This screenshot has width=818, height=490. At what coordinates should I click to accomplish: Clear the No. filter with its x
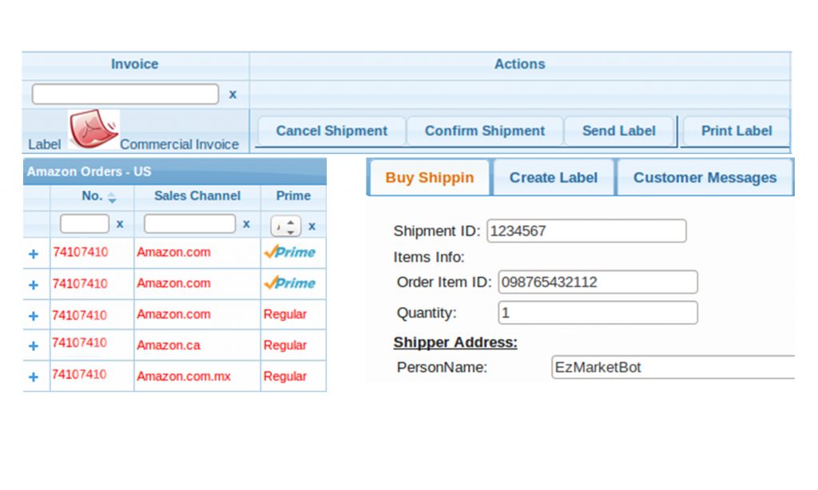[x=120, y=224]
